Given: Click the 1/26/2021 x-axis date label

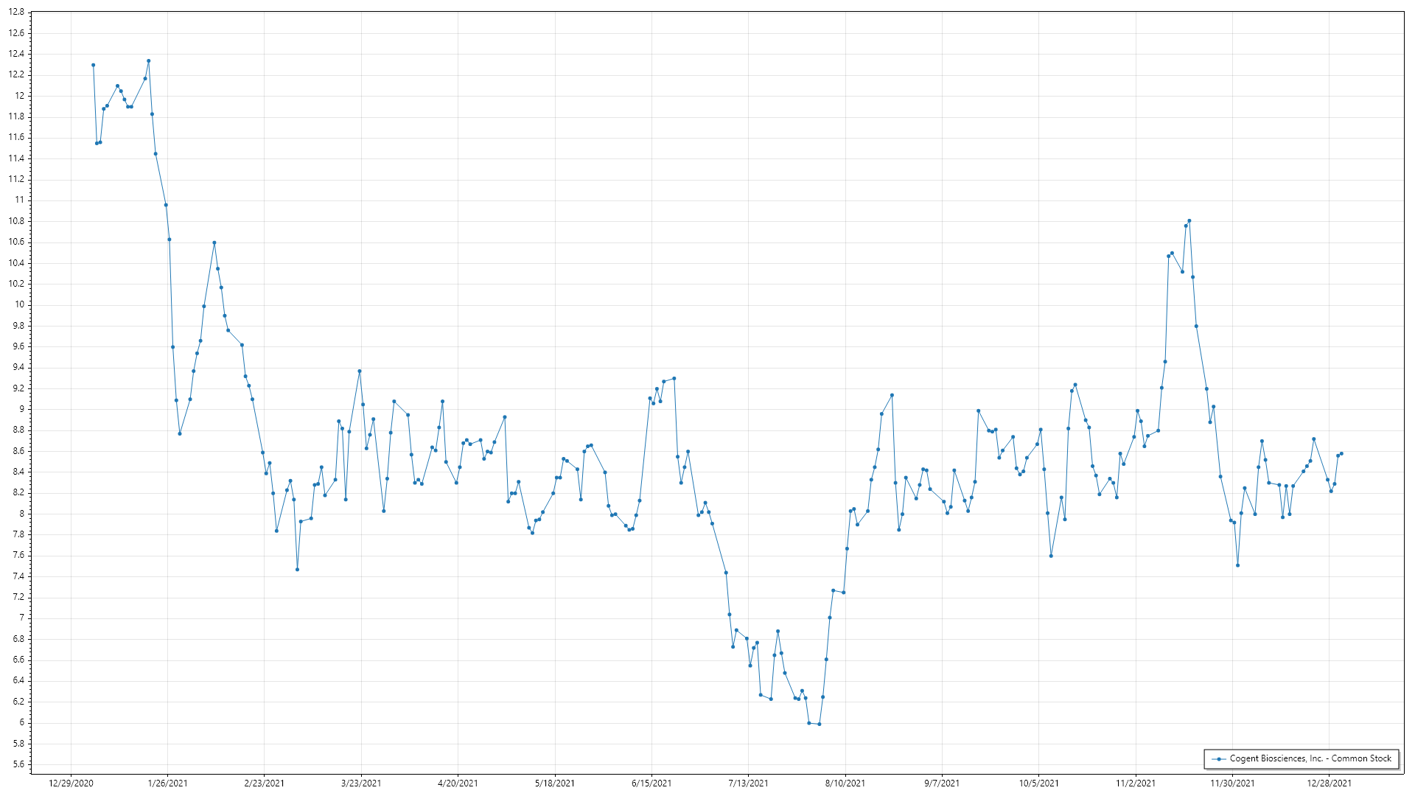Looking at the screenshot, I should pyautogui.click(x=168, y=783).
